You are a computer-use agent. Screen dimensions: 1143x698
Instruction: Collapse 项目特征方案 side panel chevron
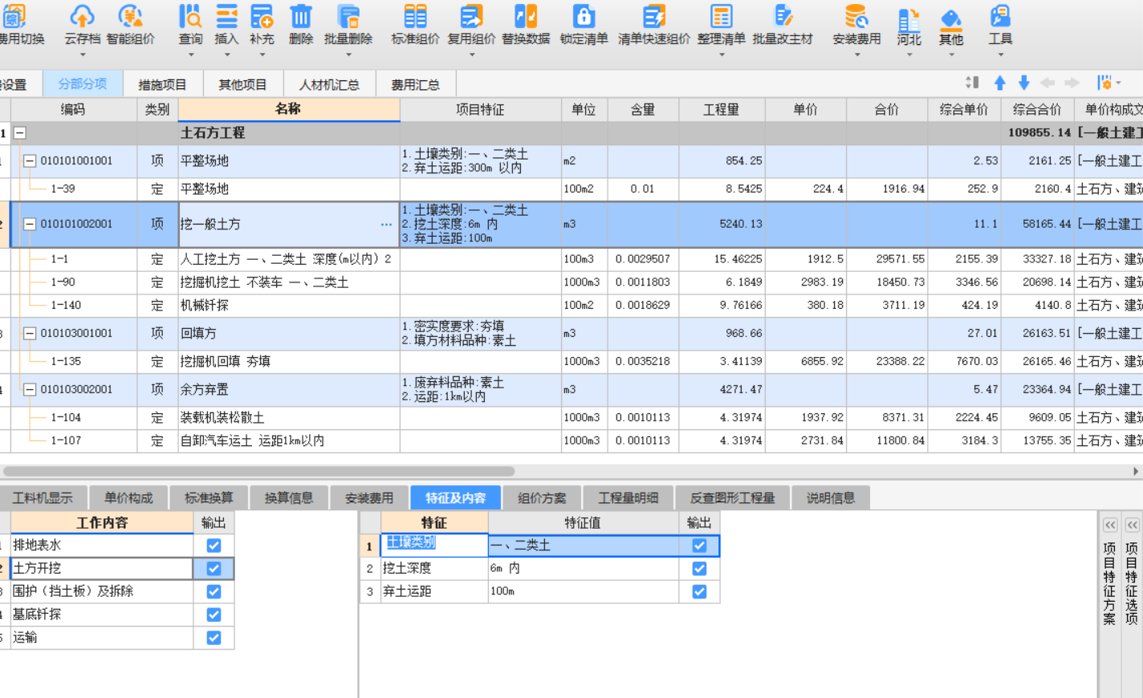tap(1110, 525)
